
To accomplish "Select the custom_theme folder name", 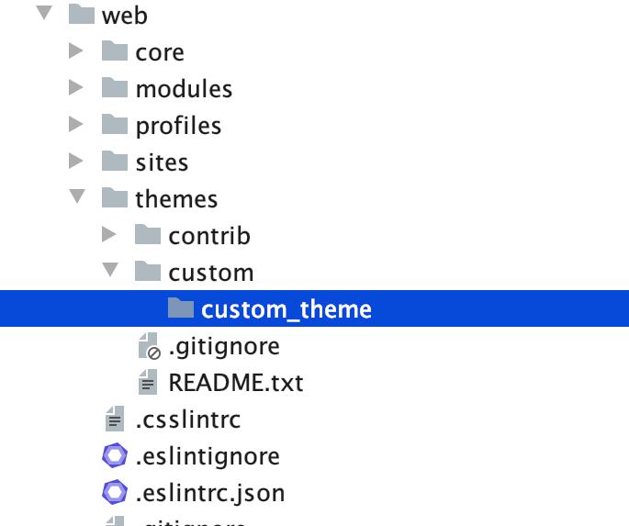I will [286, 309].
